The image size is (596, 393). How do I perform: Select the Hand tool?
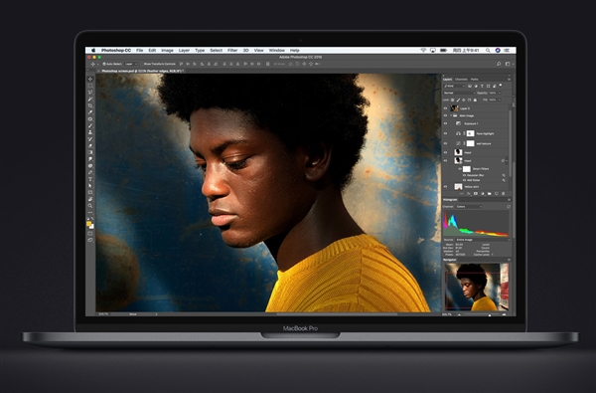[x=90, y=199]
